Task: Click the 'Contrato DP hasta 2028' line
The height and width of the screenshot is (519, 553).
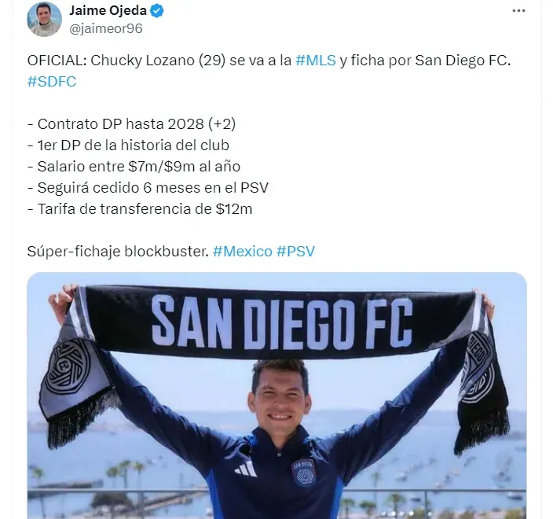Action: click(x=131, y=124)
